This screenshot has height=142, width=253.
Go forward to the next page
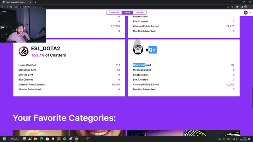coord(7,7)
